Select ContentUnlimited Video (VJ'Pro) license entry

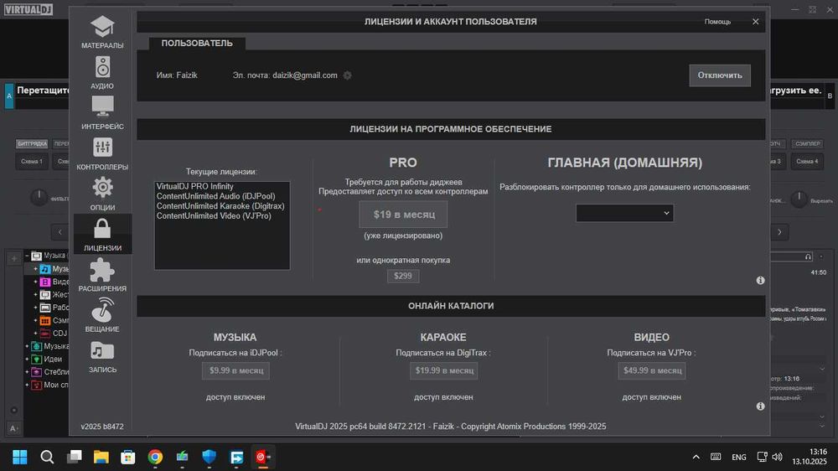point(214,216)
